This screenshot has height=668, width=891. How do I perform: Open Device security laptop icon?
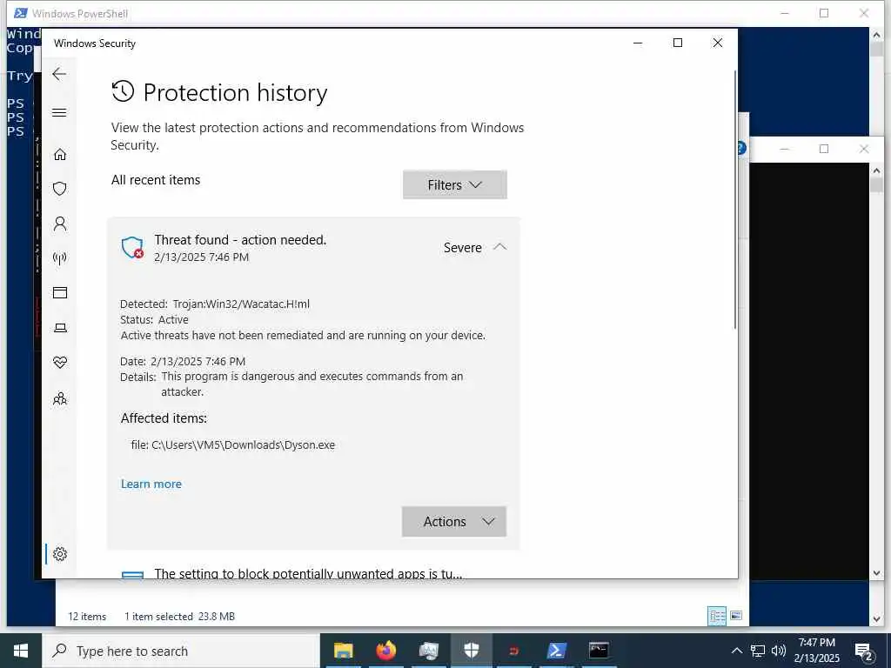coord(60,328)
